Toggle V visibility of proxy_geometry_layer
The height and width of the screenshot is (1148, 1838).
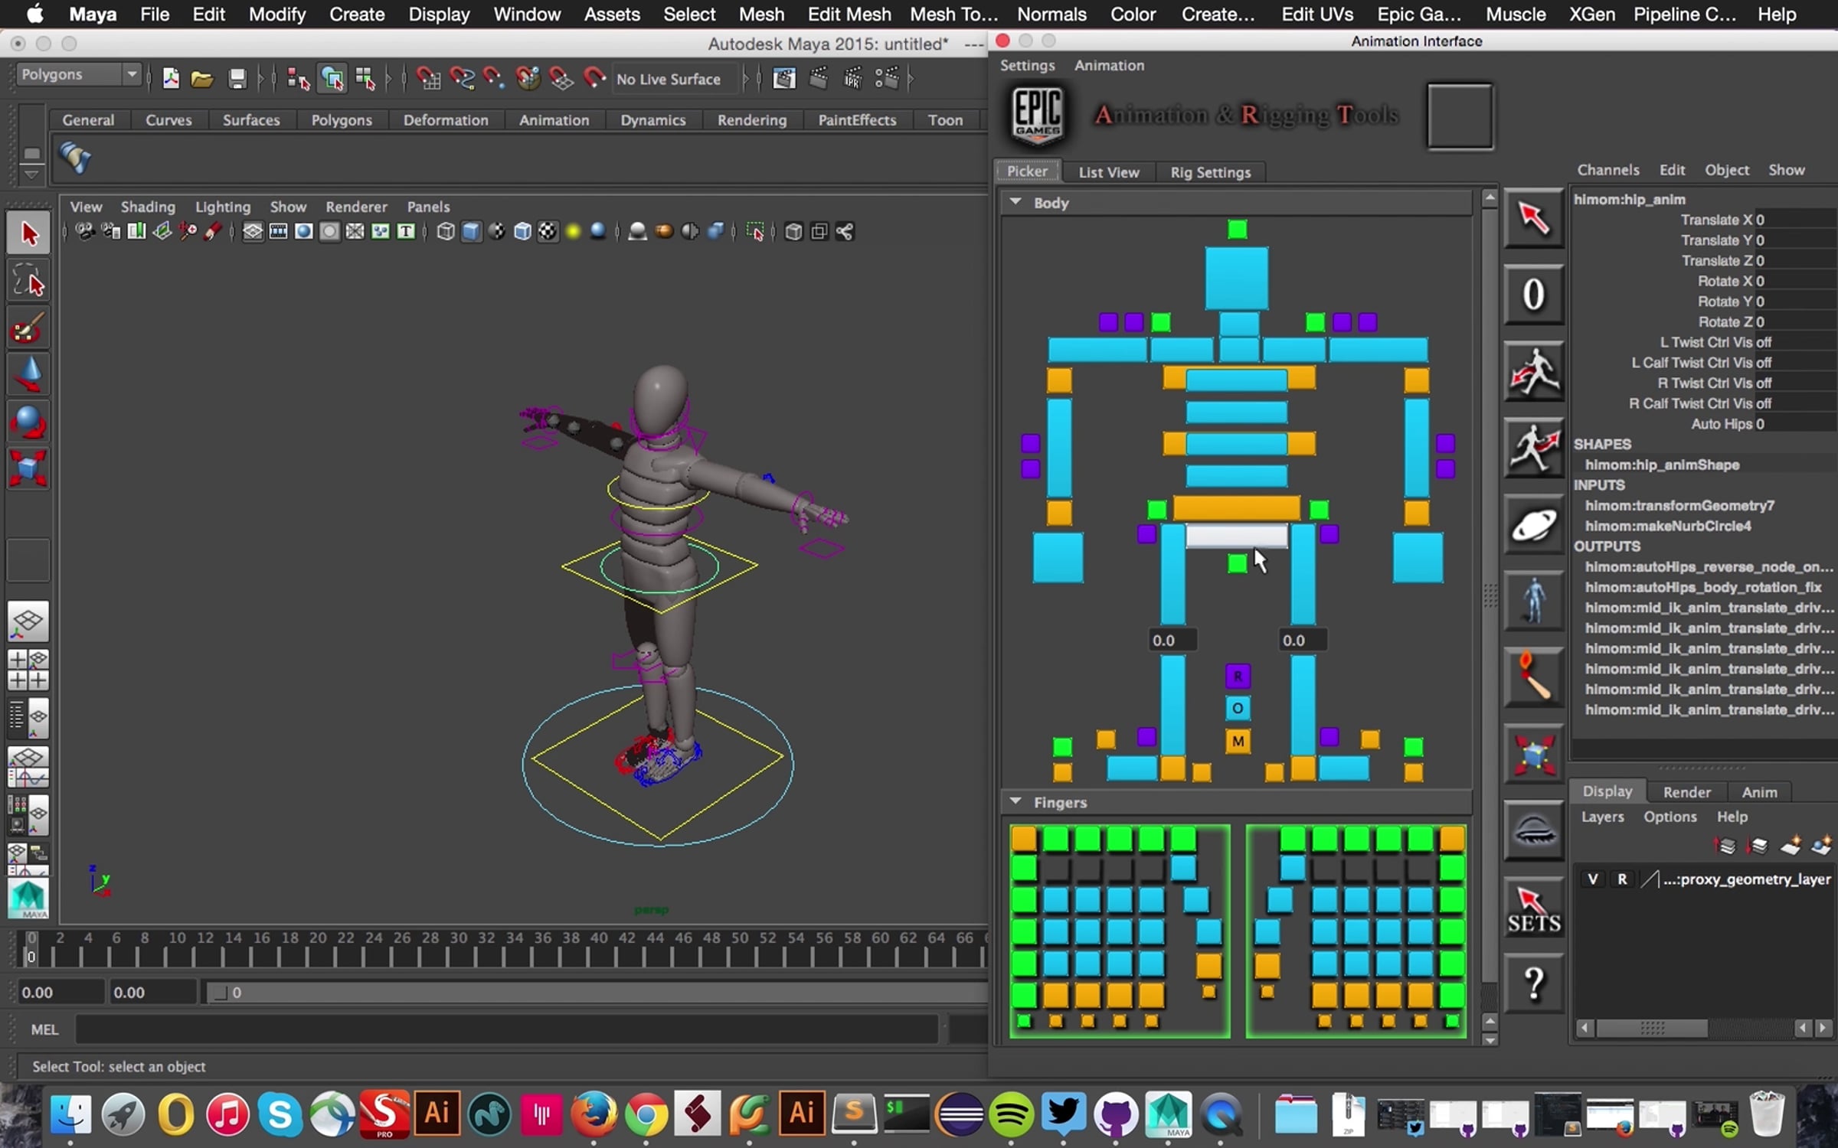[1593, 879]
